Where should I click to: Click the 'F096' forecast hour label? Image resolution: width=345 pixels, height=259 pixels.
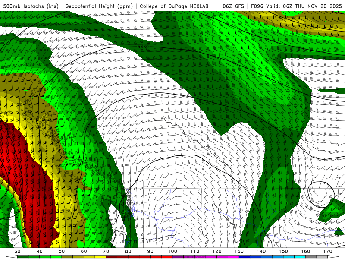[257, 6]
